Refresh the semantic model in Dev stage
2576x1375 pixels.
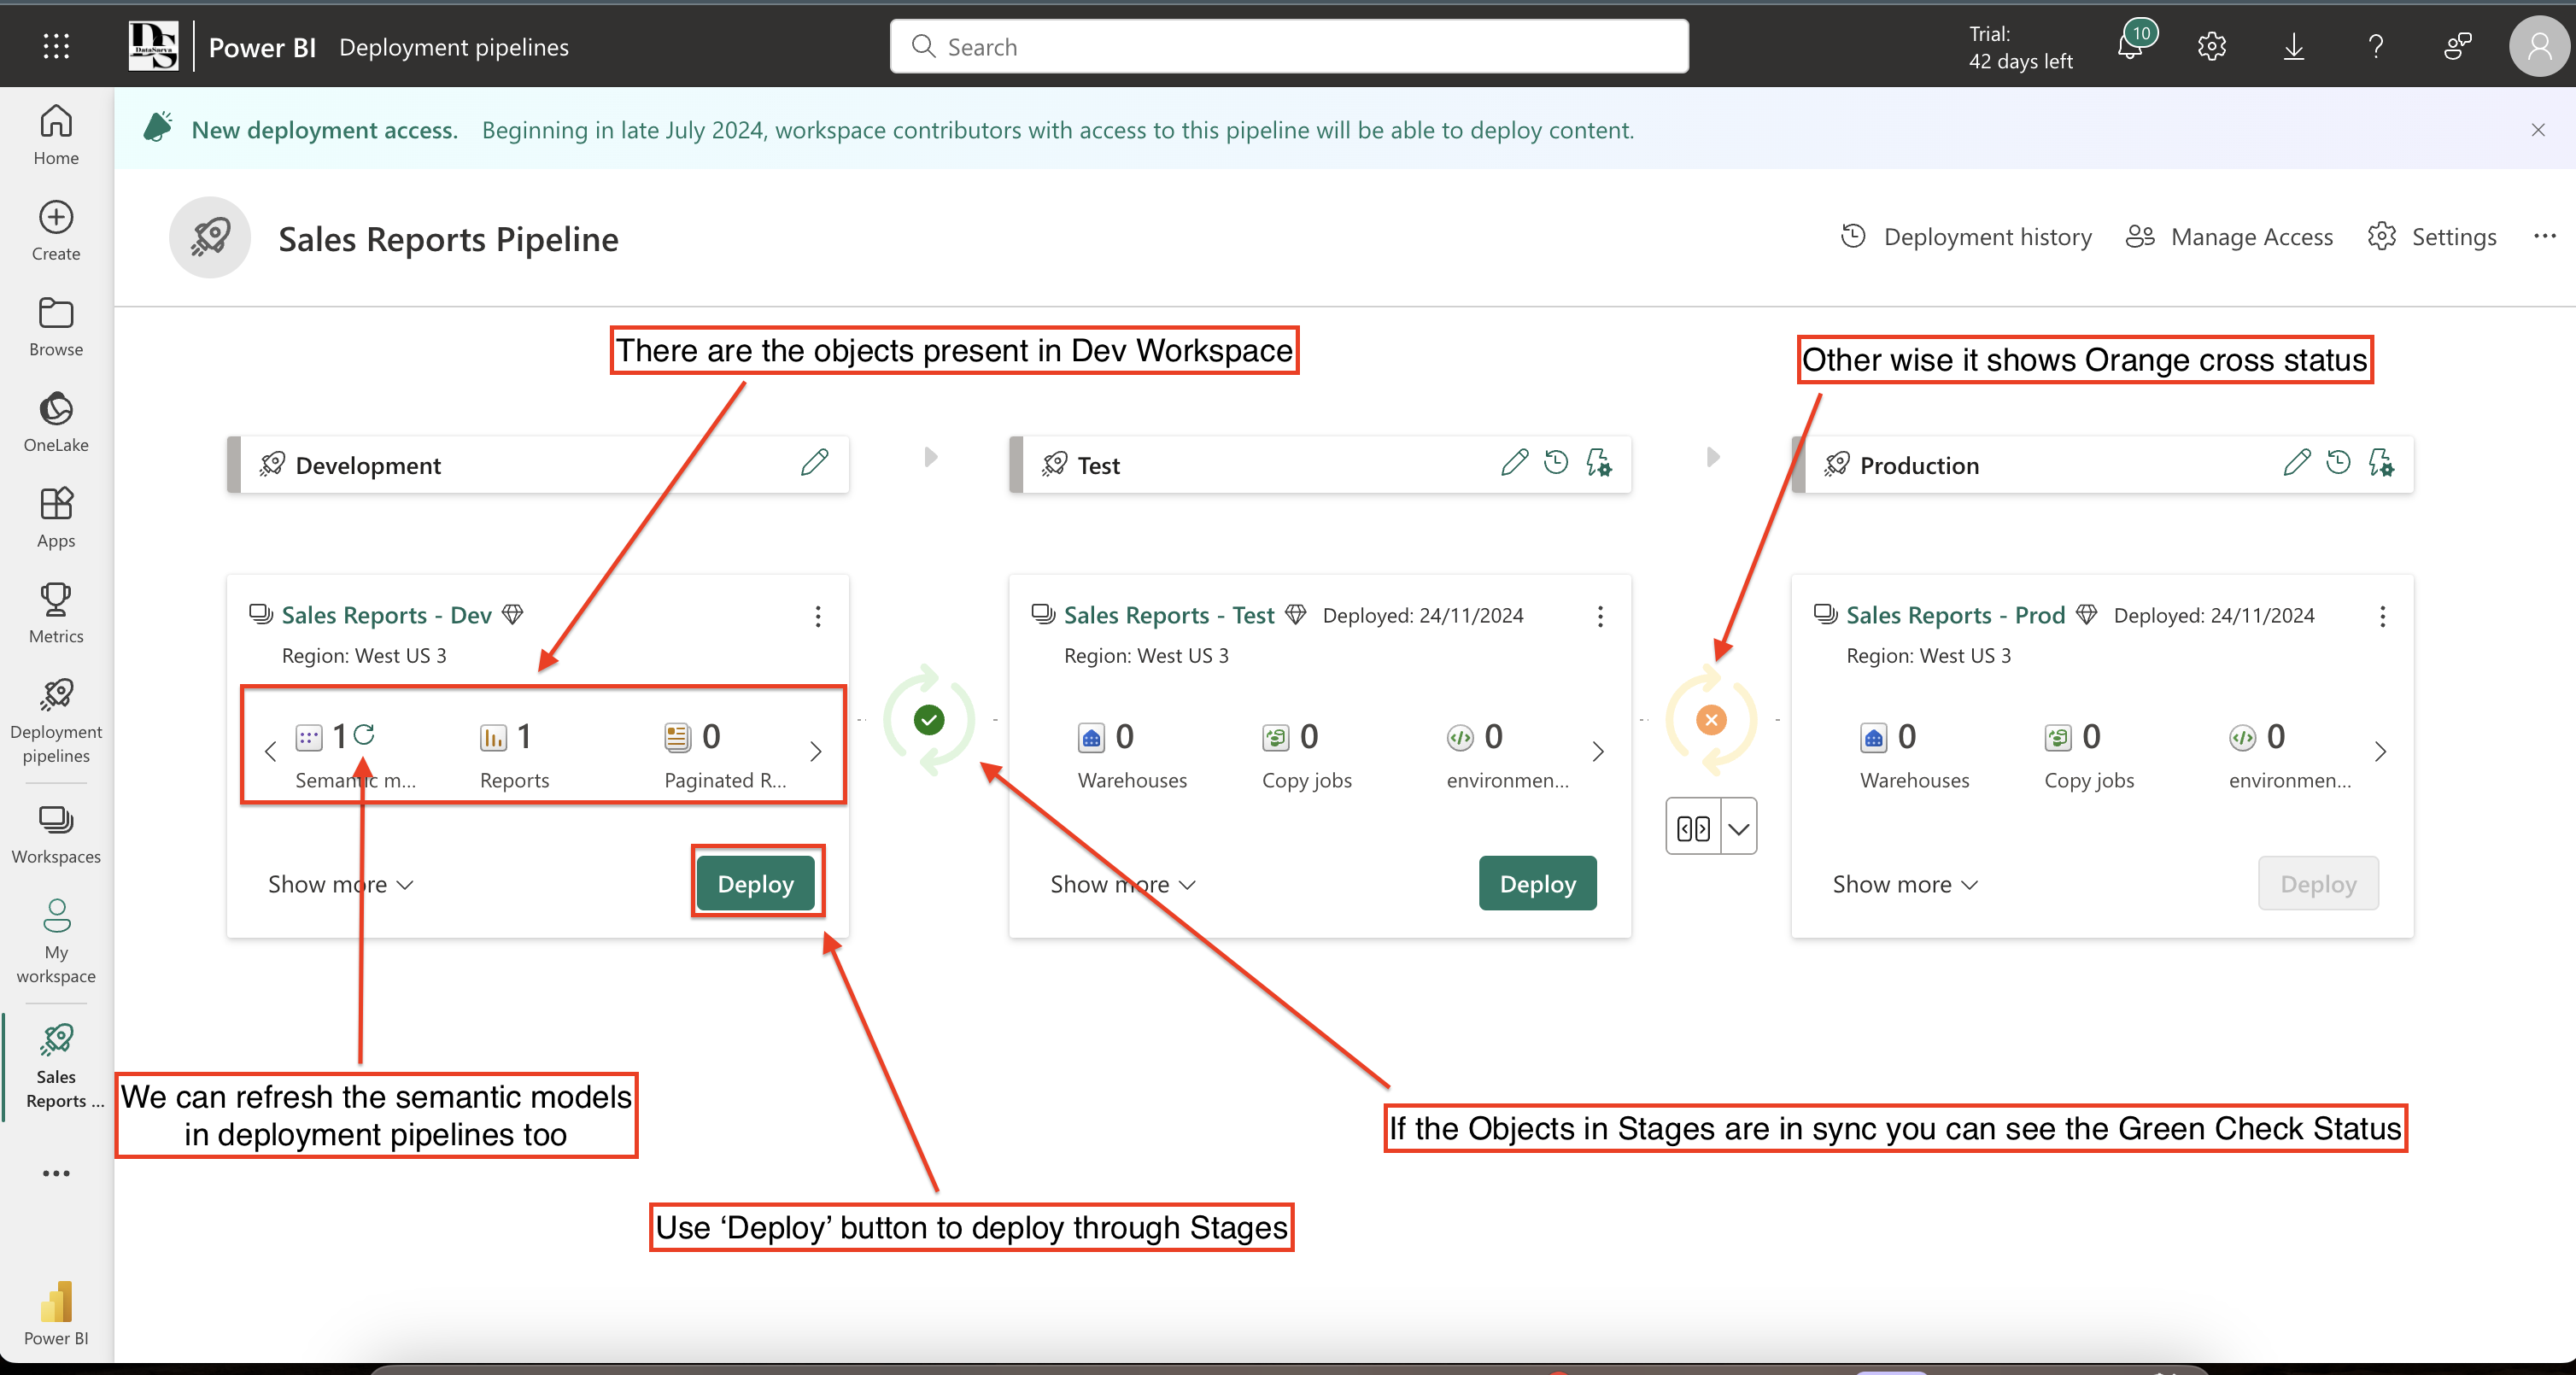pos(364,734)
